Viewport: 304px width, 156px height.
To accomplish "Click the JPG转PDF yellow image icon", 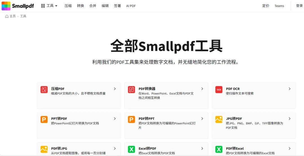I will click(219, 119).
